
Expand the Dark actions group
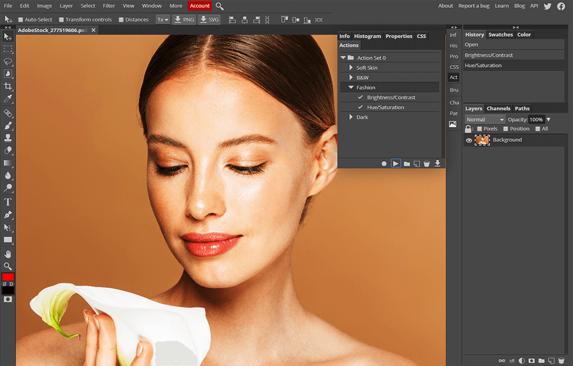coord(352,117)
